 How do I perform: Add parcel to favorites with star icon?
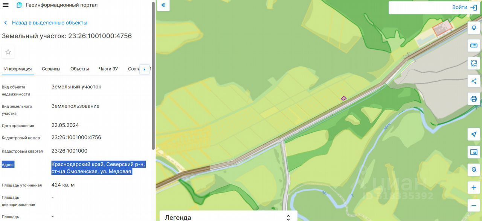pos(8,52)
